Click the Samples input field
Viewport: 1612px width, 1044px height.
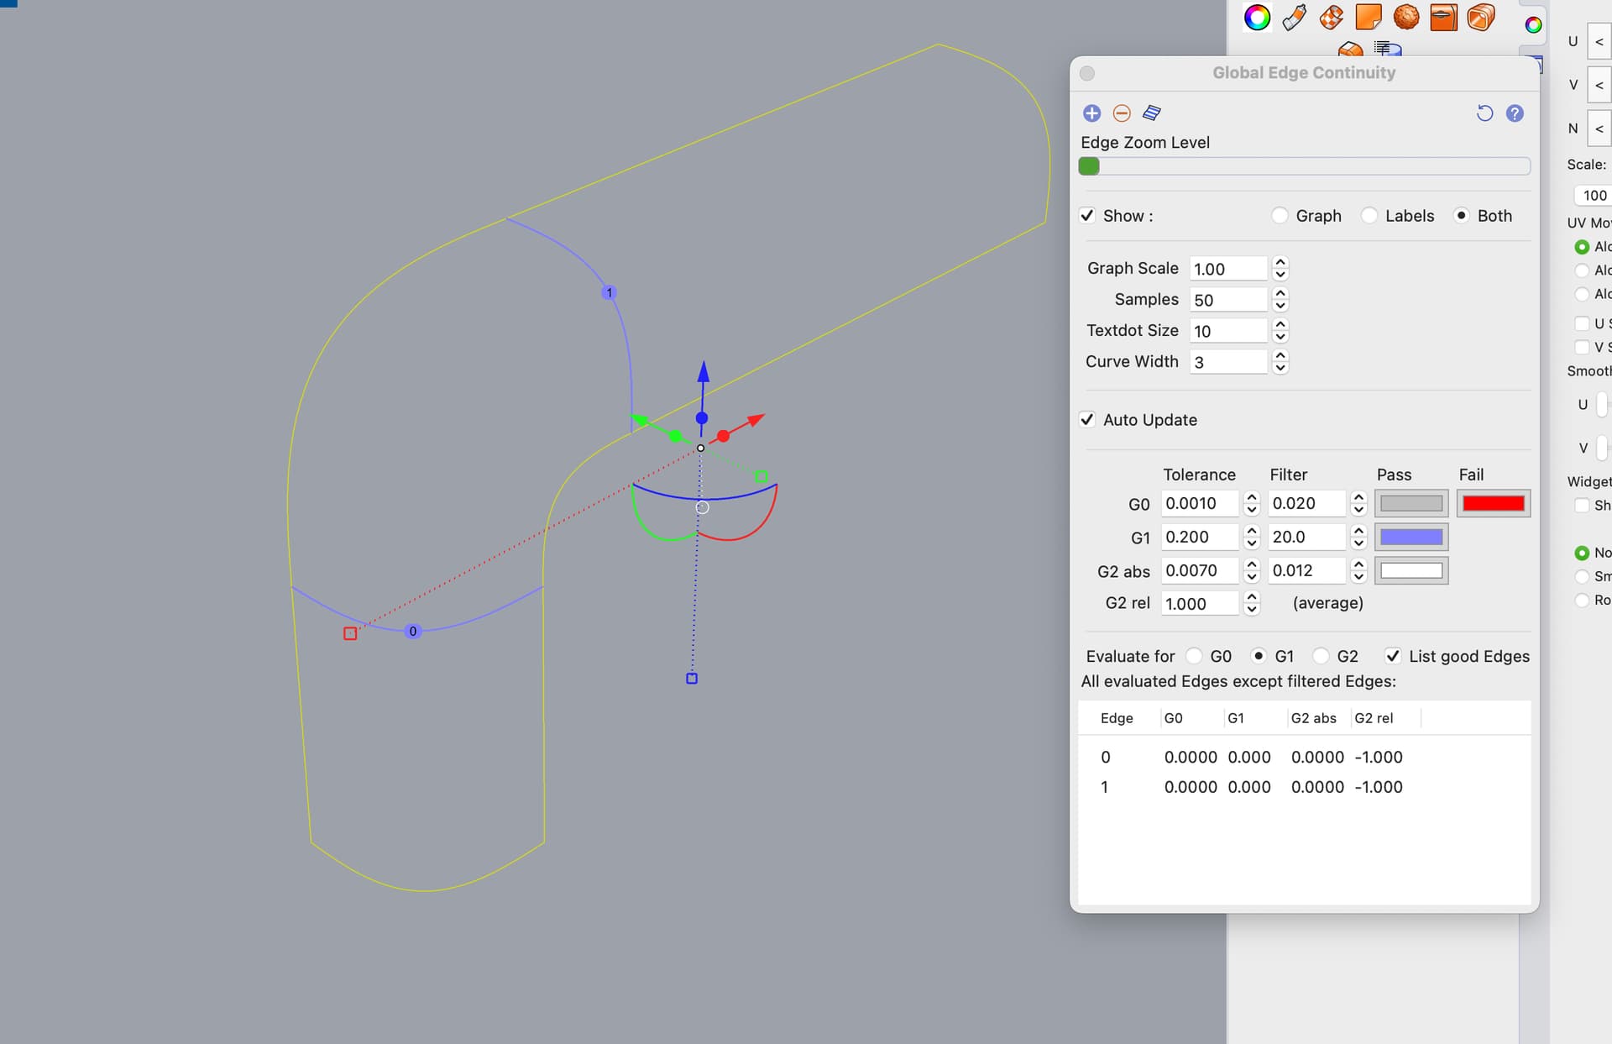(x=1227, y=300)
